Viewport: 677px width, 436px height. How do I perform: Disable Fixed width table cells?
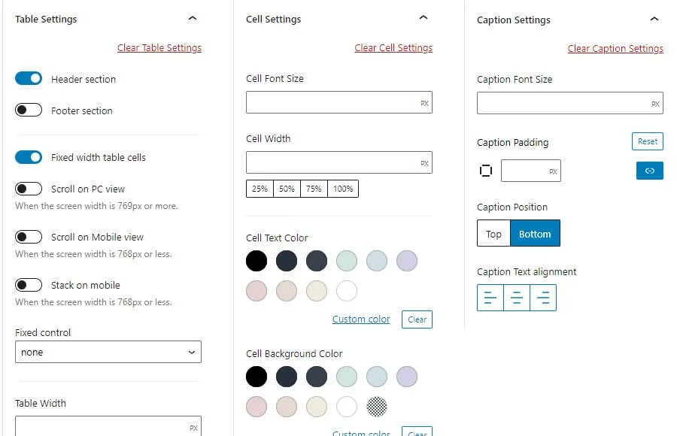29,157
